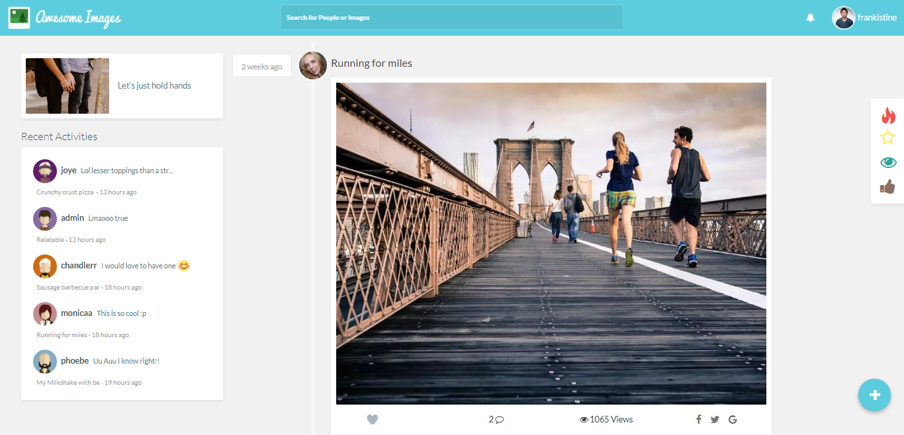Open the Let's just hold hands thumbnail
904x435 pixels.
[68, 86]
